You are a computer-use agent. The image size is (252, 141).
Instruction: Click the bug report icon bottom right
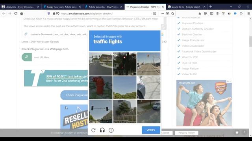click(237, 132)
